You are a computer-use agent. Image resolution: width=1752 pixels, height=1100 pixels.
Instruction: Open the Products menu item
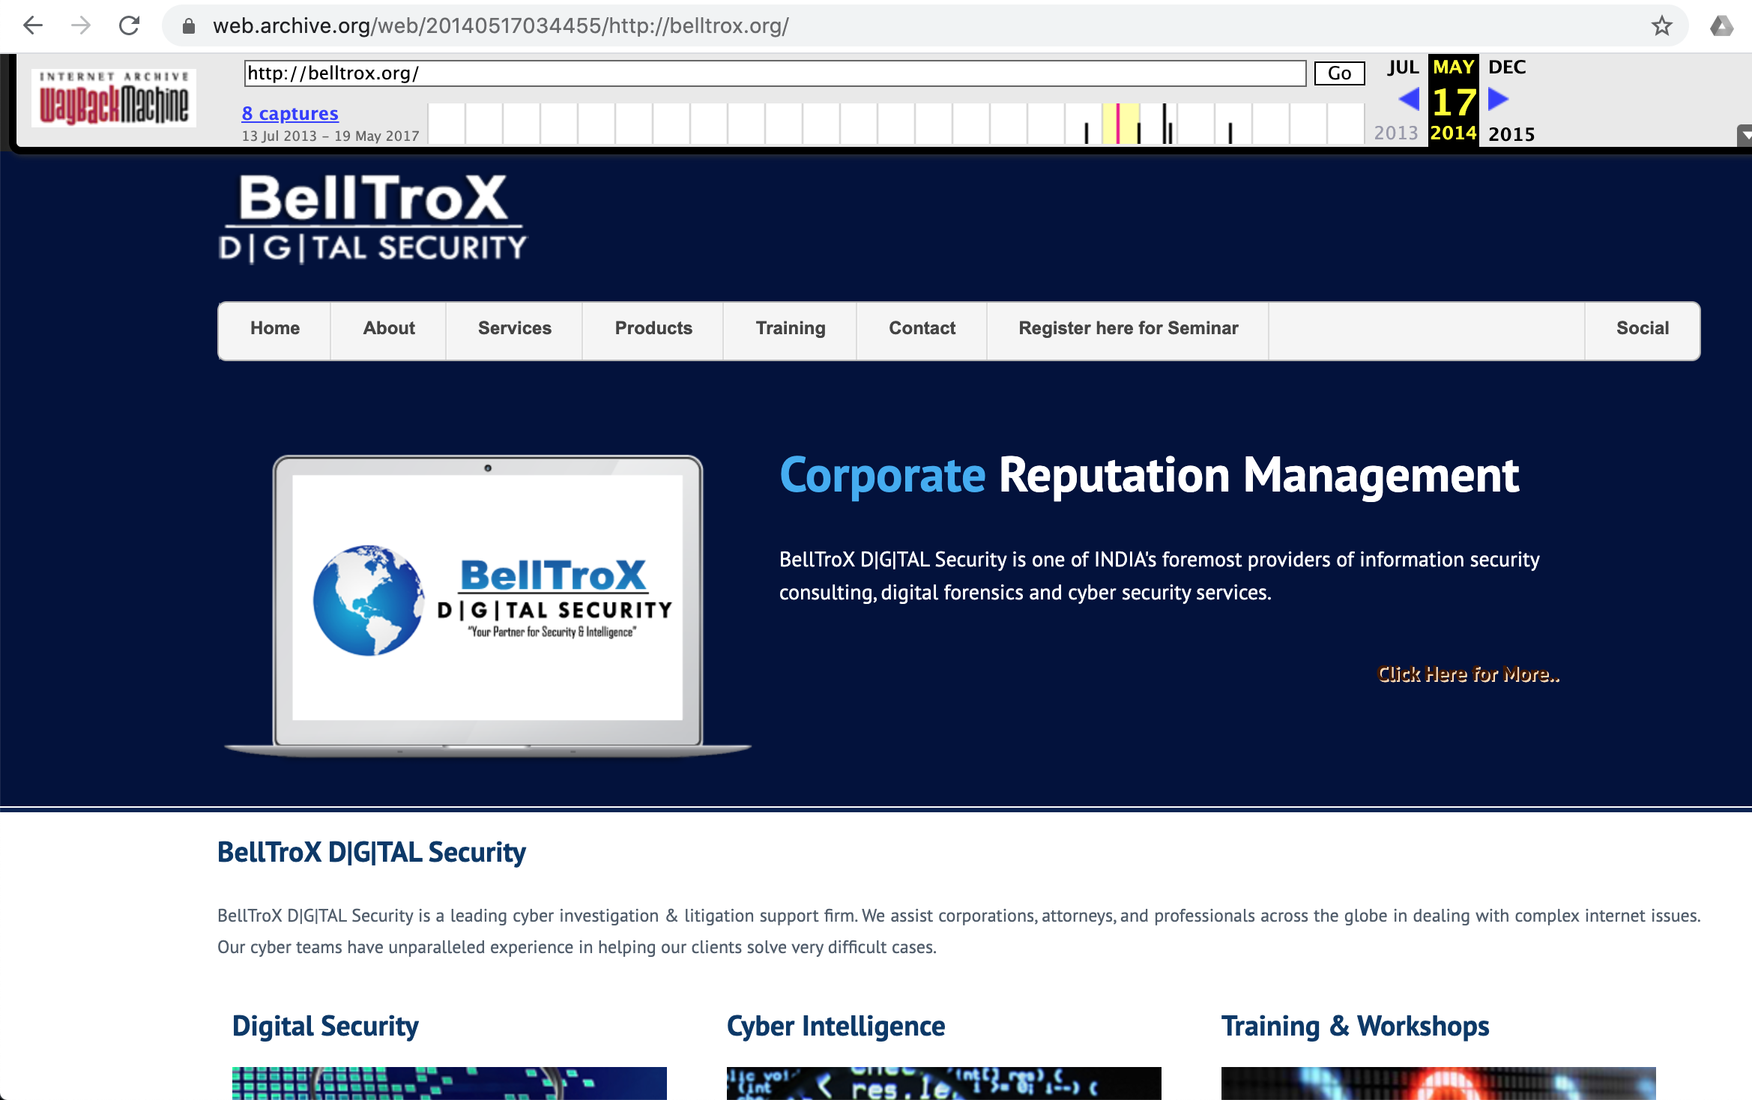click(x=653, y=328)
